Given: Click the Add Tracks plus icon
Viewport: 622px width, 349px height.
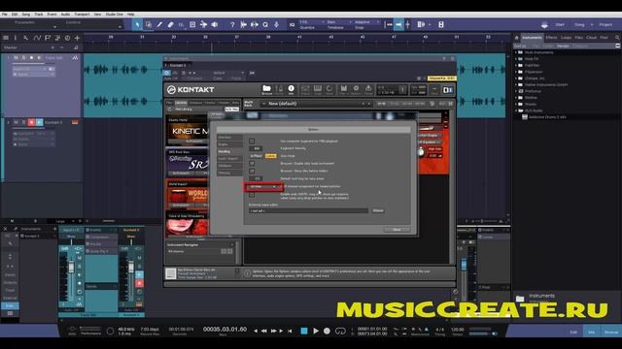Looking at the screenshot, I should click(77, 38).
